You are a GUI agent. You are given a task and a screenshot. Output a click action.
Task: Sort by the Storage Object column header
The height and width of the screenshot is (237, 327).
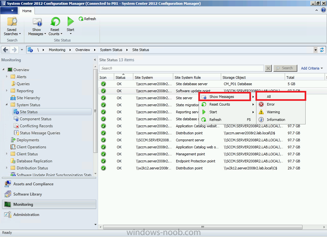pos(253,77)
